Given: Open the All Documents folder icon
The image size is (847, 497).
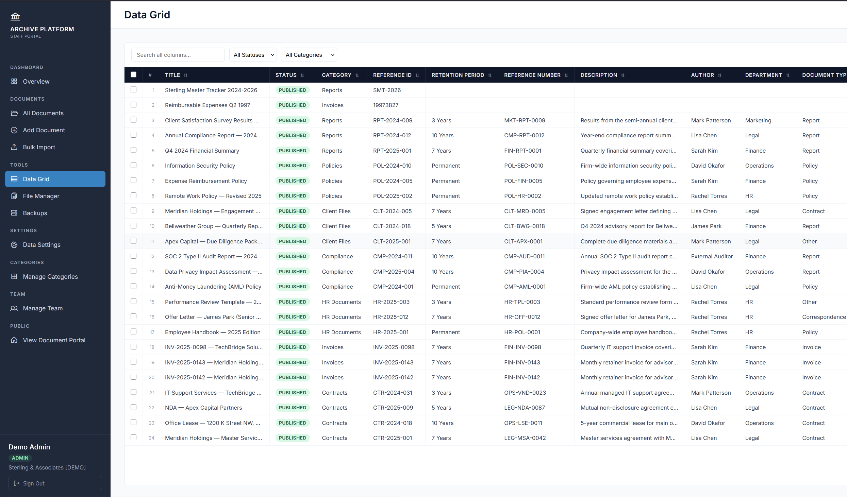Looking at the screenshot, I should [15, 113].
